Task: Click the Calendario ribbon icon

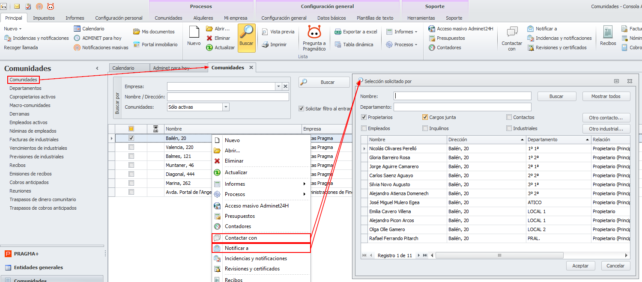Action: pos(77,29)
